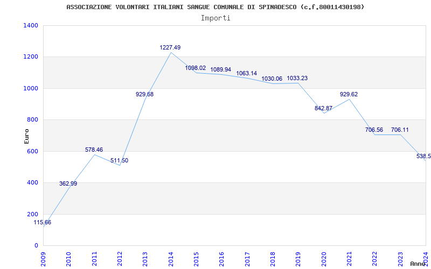431x269 pixels.
Task: Select the 1089.94 data label
Action: [x=221, y=70]
